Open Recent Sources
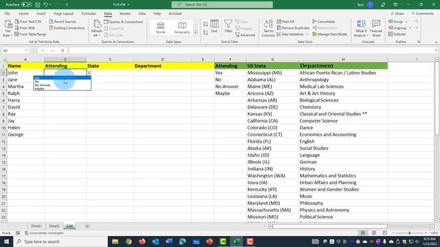This screenshot has height=247, width=440. (x=63, y=21)
